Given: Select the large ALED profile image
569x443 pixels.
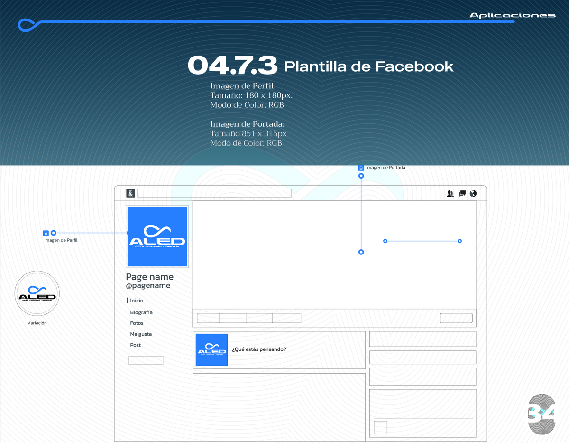Looking at the screenshot, I should (x=157, y=236).
